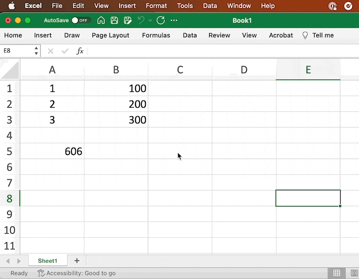Click the Sheet1 tab
Screen dimensions: 359x279
pos(48,261)
